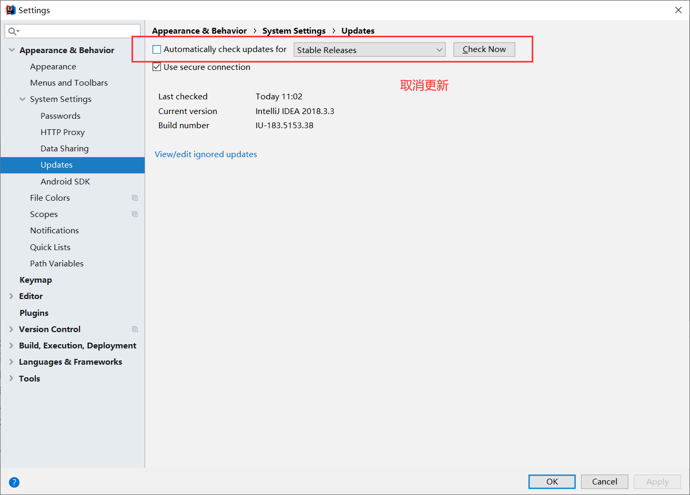This screenshot has width=690, height=495.
Task: Focus the settings search field
Action: tap(73, 31)
